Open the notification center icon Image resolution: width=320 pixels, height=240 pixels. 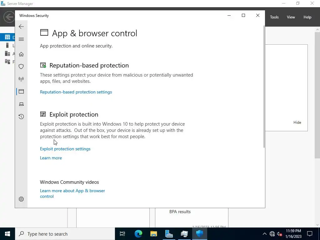click(x=310, y=234)
